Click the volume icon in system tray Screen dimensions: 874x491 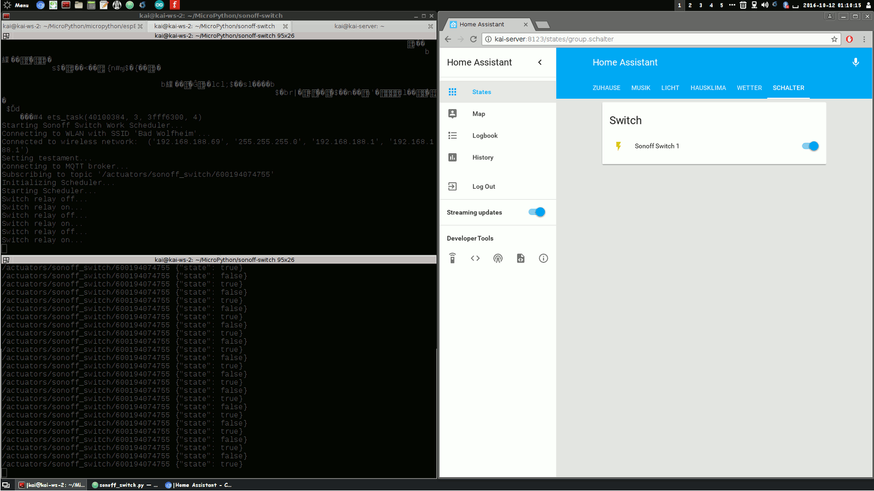coord(765,5)
